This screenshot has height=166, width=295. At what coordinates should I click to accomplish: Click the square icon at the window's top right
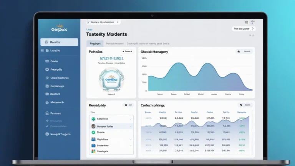[246, 22]
